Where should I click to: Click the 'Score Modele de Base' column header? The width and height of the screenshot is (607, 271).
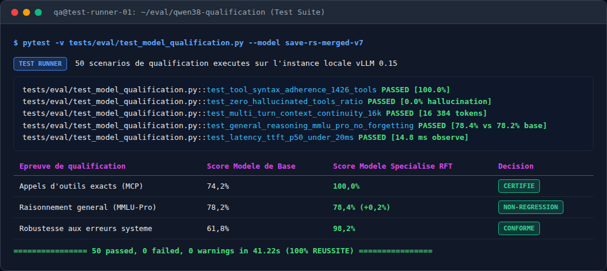pyautogui.click(x=251, y=166)
